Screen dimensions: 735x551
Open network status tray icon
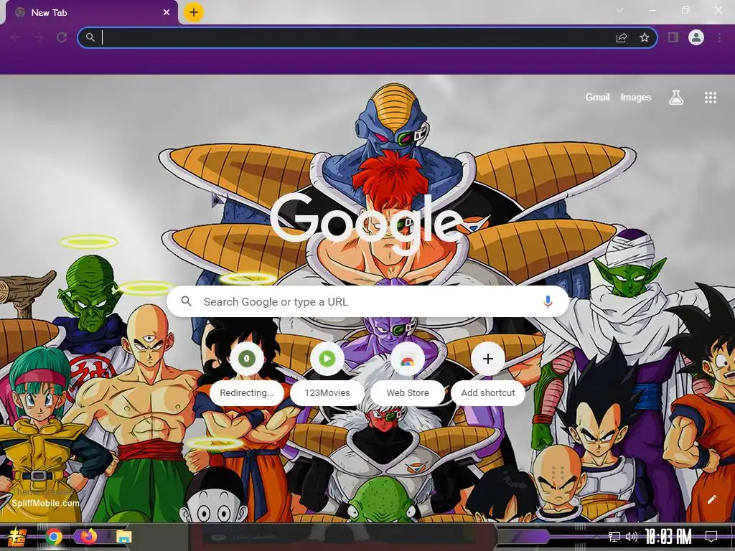pos(614,537)
